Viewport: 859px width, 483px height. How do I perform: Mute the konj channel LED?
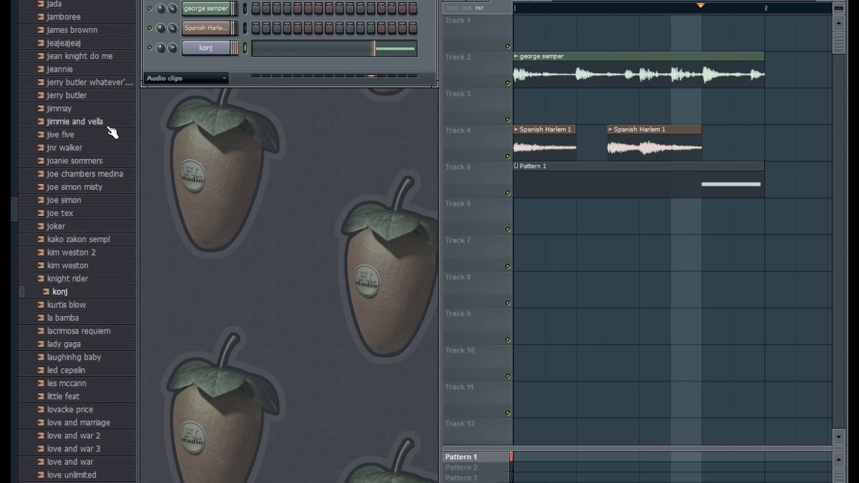click(x=150, y=48)
